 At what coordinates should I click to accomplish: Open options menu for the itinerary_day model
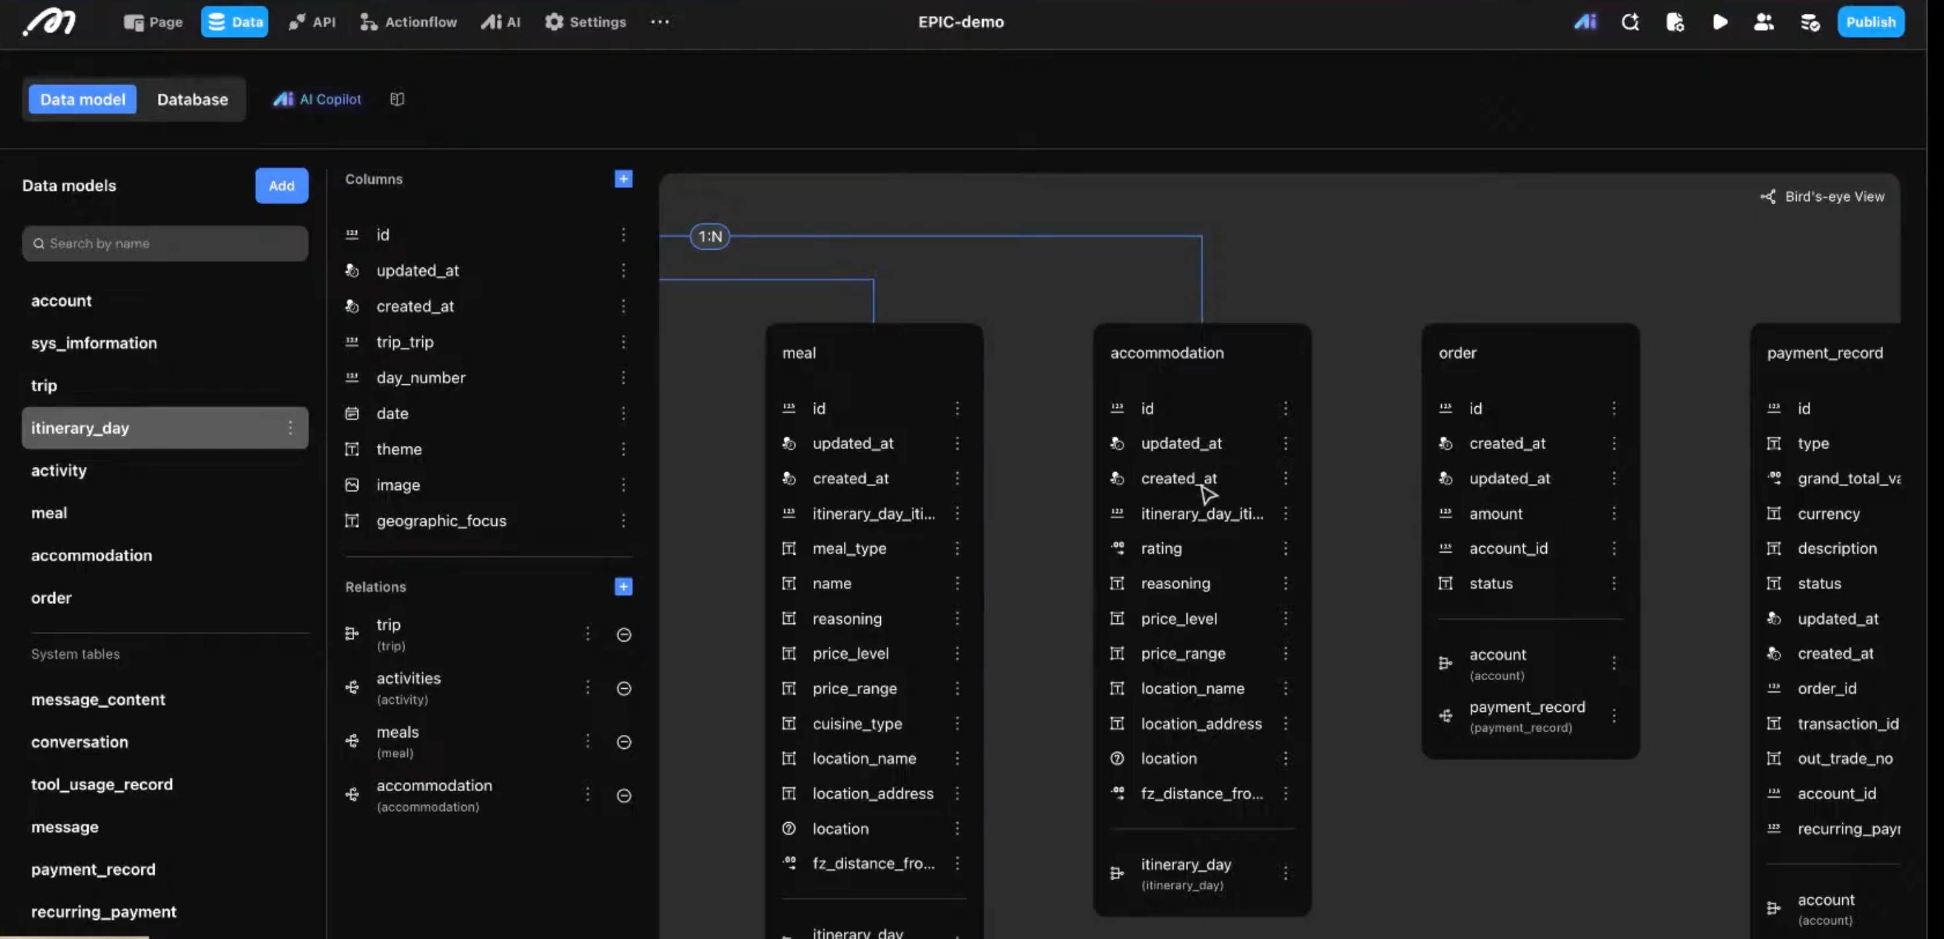(x=290, y=428)
